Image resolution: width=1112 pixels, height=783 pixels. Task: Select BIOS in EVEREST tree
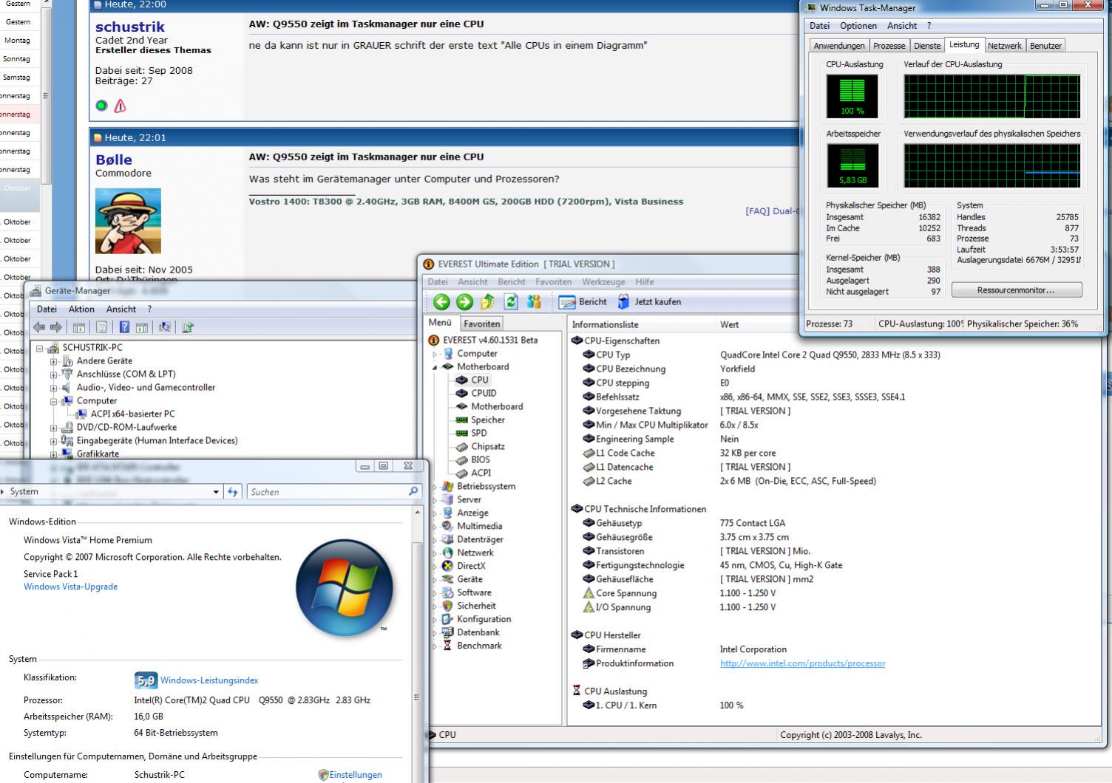point(481,459)
